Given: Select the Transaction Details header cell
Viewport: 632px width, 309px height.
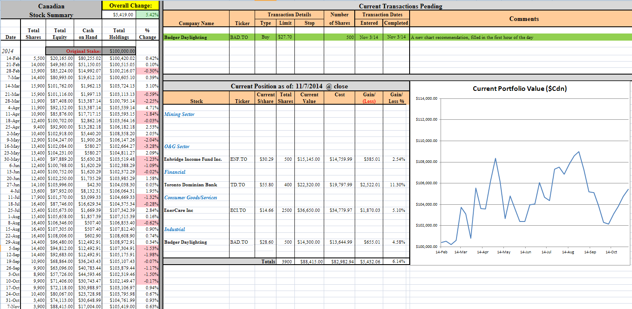Looking at the screenshot, I should pyautogui.click(x=289, y=15).
